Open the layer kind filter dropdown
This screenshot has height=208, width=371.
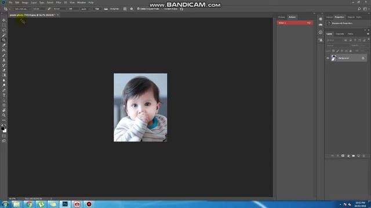click(x=334, y=40)
